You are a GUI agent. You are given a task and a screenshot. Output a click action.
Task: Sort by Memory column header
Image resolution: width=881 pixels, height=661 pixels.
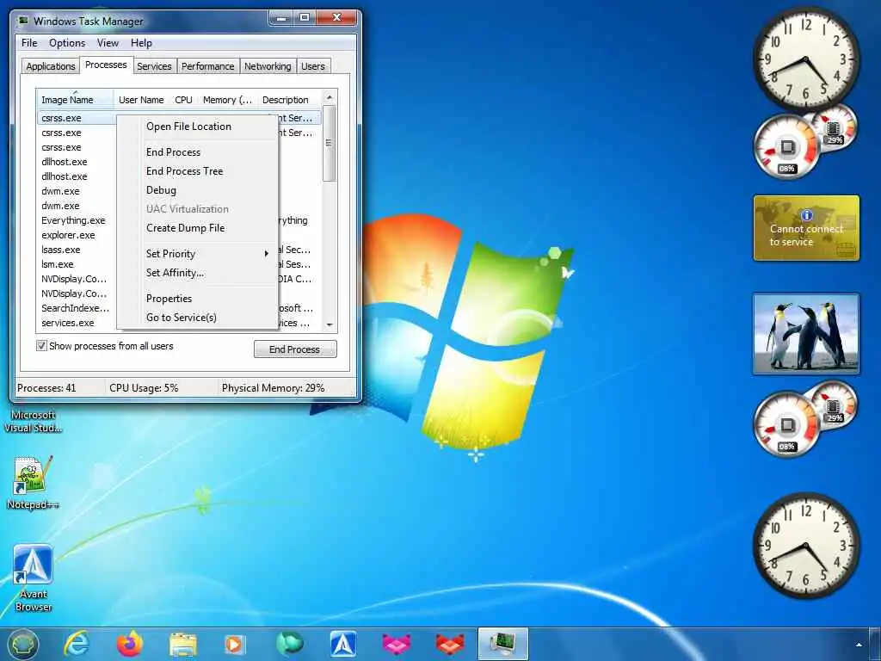pyautogui.click(x=227, y=100)
